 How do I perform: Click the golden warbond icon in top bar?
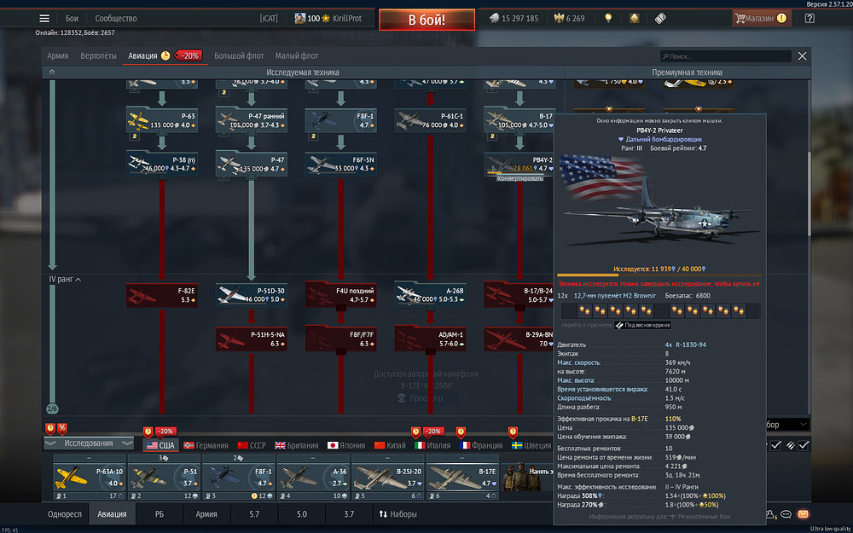[x=635, y=19]
